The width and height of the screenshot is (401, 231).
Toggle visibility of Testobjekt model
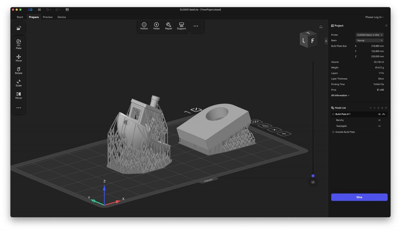click(379, 126)
